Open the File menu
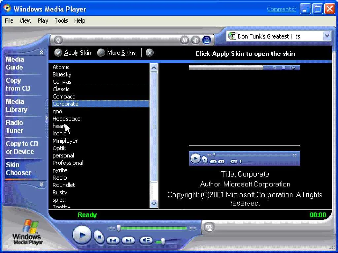Viewport: 338px width, 253px height. pos(9,21)
